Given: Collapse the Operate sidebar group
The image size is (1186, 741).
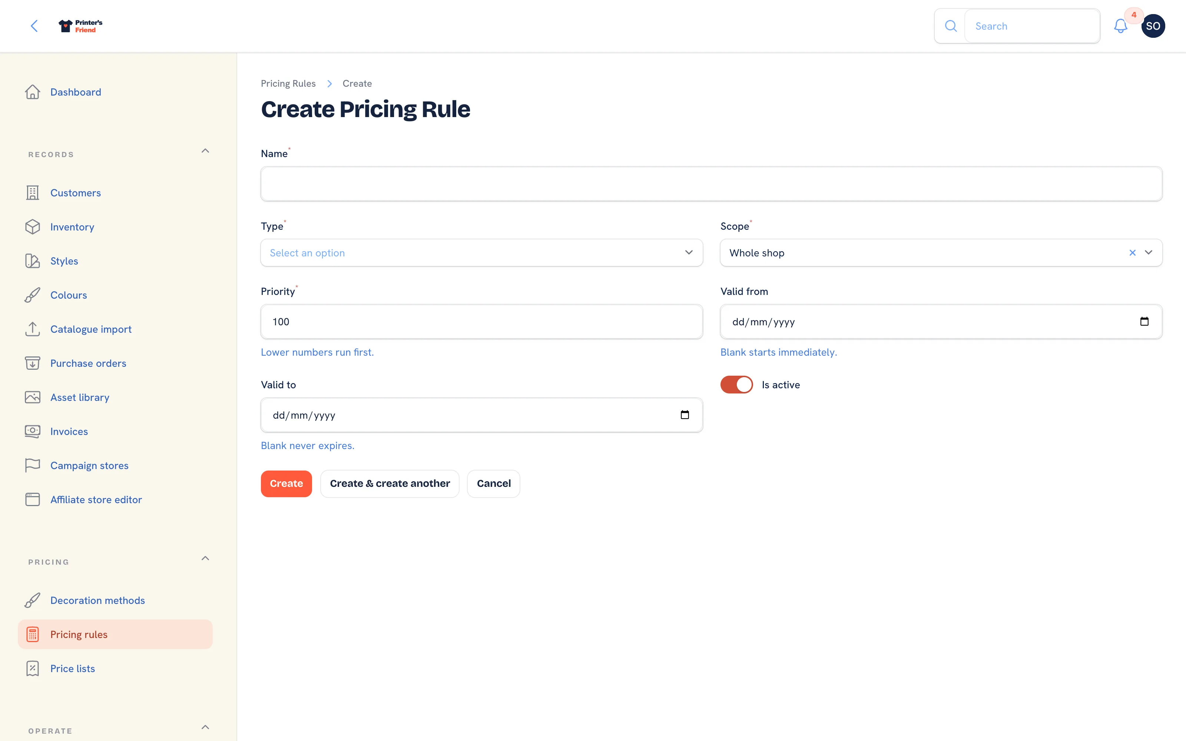Looking at the screenshot, I should [x=205, y=727].
